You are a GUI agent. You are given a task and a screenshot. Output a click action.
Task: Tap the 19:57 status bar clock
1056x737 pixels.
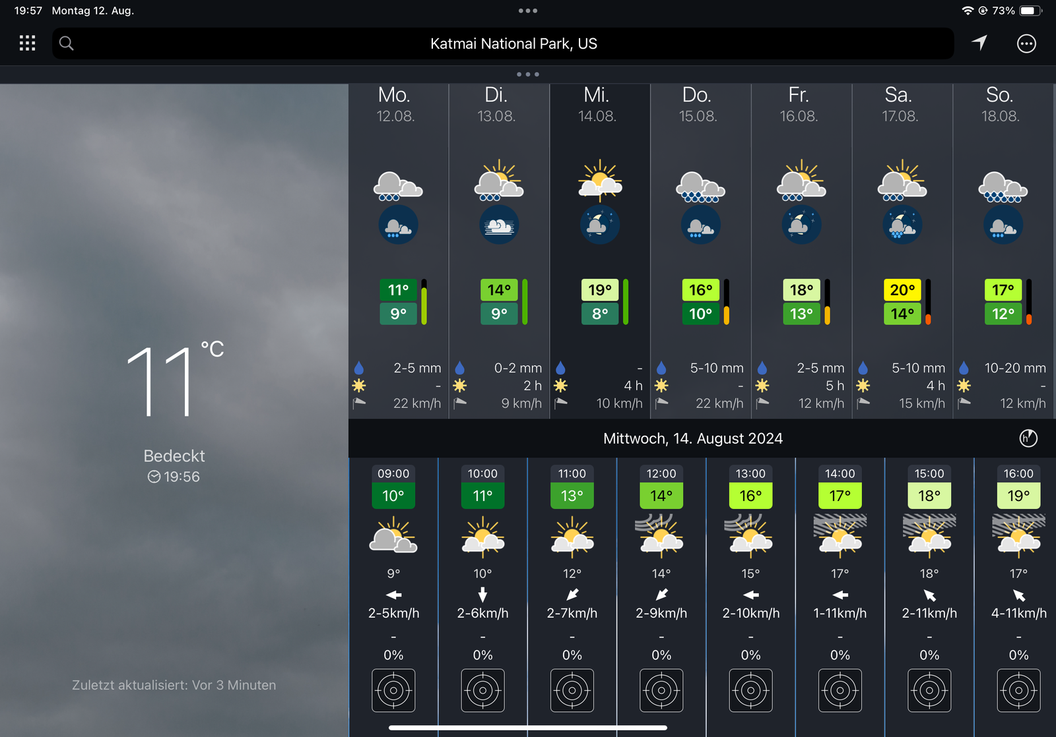[x=28, y=11]
